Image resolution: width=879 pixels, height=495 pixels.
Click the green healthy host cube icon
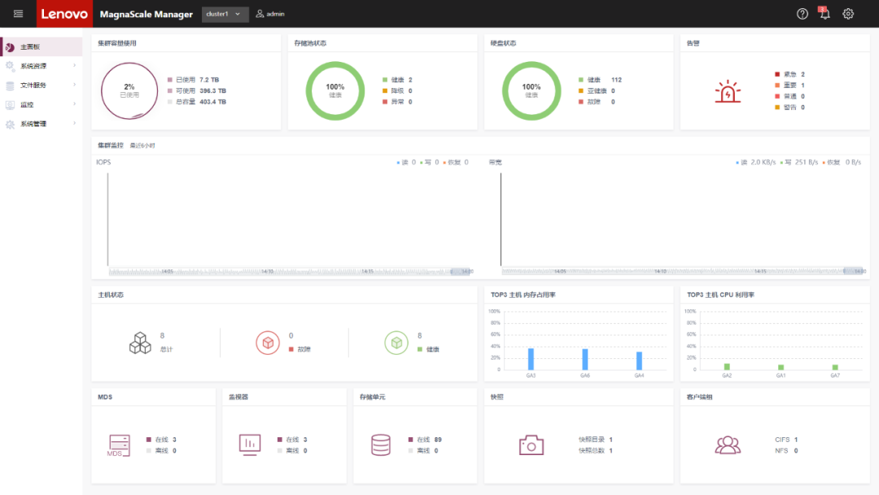click(x=396, y=343)
